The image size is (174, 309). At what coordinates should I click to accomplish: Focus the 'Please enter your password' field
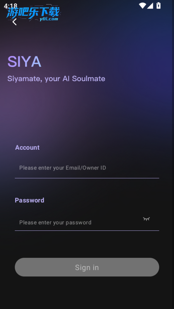coord(79,223)
